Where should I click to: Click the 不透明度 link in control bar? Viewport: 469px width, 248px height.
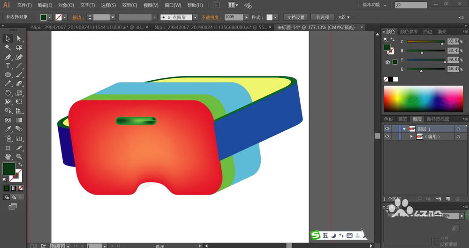212,17
